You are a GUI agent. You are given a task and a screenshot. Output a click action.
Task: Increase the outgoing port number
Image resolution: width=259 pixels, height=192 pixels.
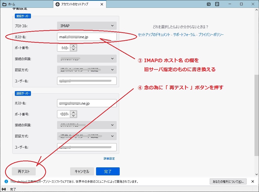(x=73, y=112)
